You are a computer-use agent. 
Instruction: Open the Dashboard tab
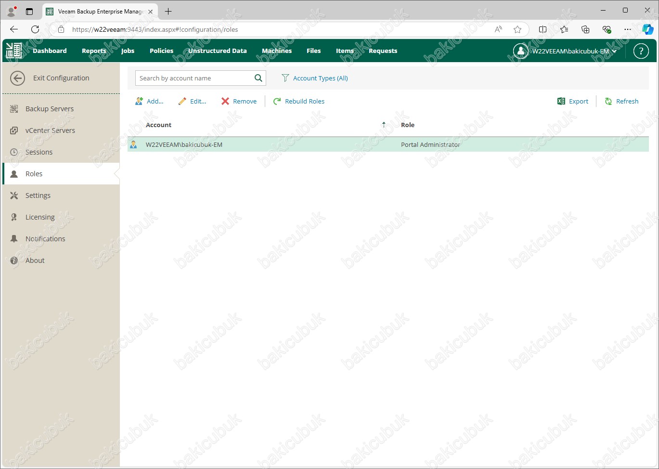tap(50, 51)
